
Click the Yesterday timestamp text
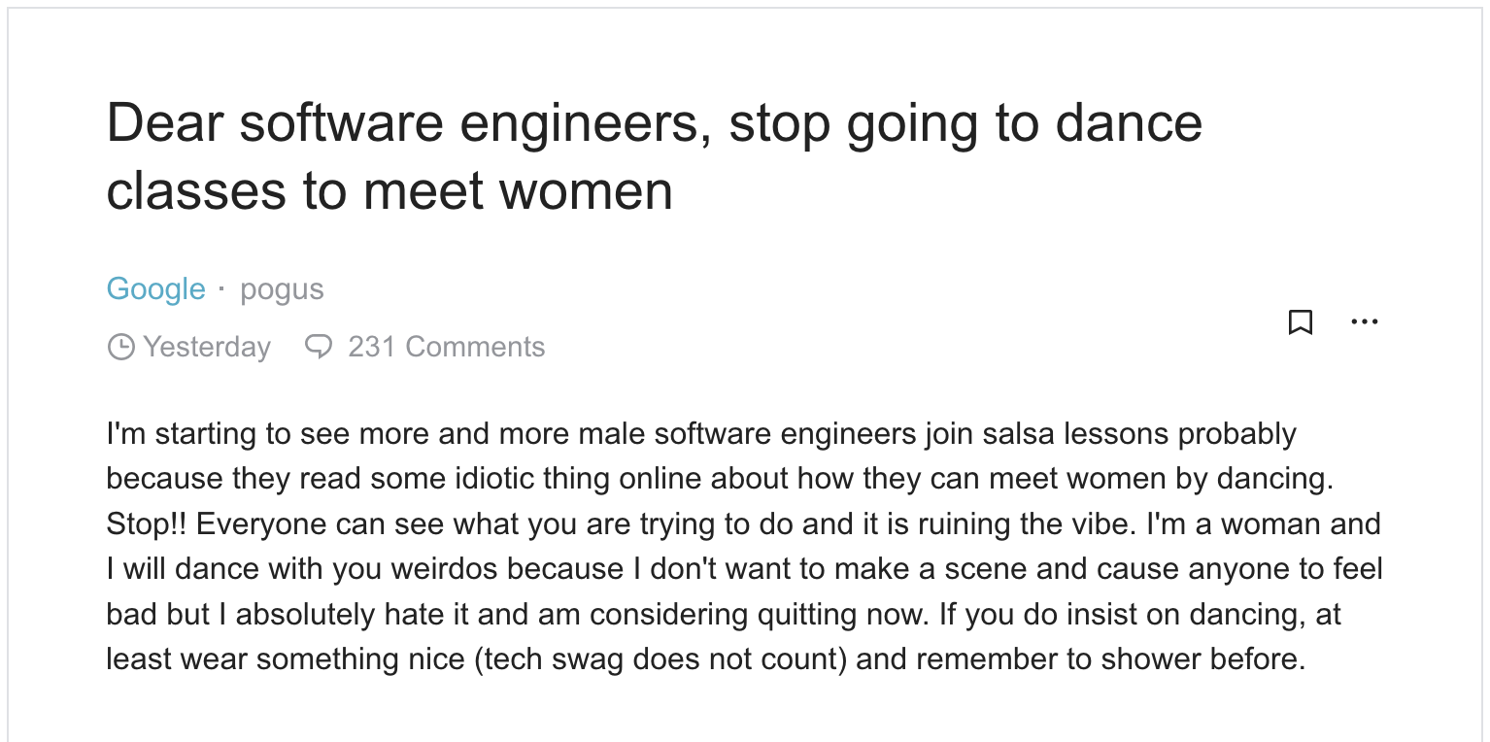(207, 347)
